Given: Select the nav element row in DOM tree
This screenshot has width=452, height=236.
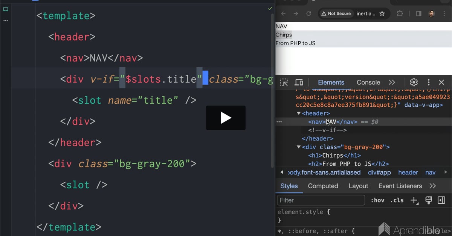Looking at the screenshot, I should (363, 122).
